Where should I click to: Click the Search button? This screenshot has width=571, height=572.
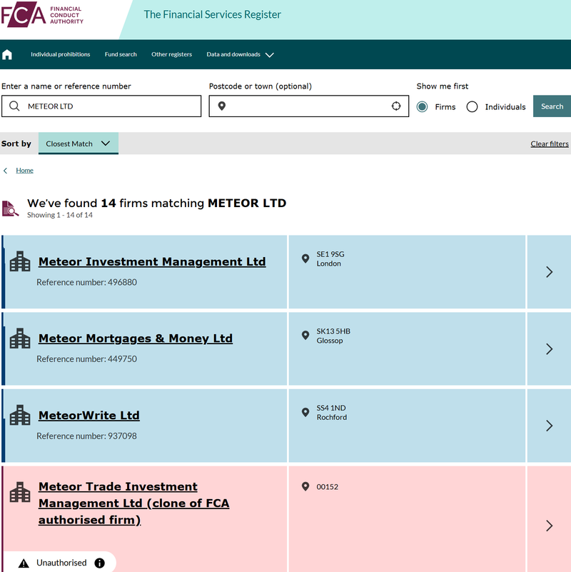[x=552, y=106]
